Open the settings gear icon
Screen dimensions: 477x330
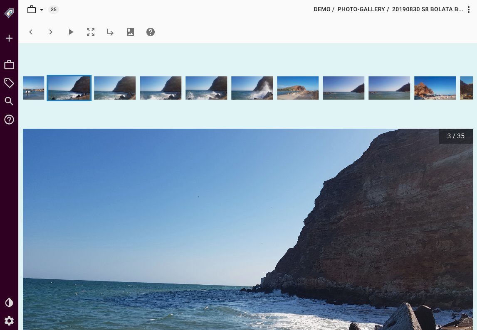tap(9, 320)
